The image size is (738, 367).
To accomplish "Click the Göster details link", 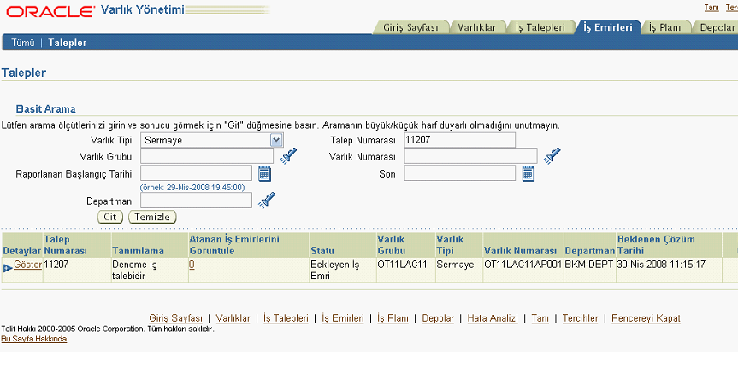I will pyautogui.click(x=28, y=265).
